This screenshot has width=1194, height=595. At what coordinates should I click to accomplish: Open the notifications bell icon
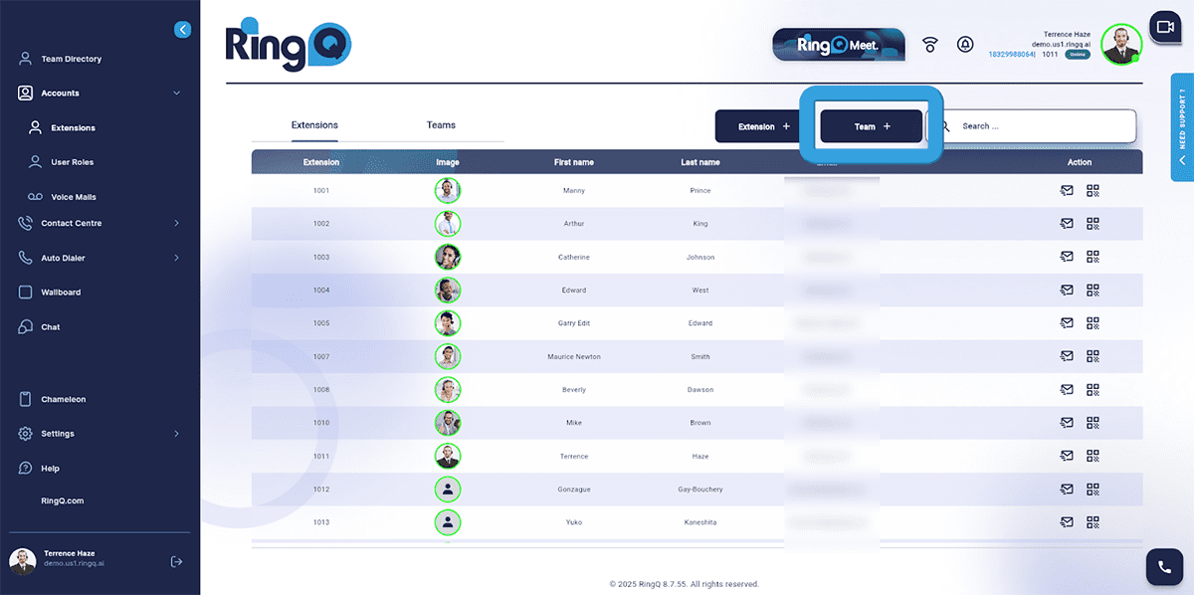pos(964,45)
